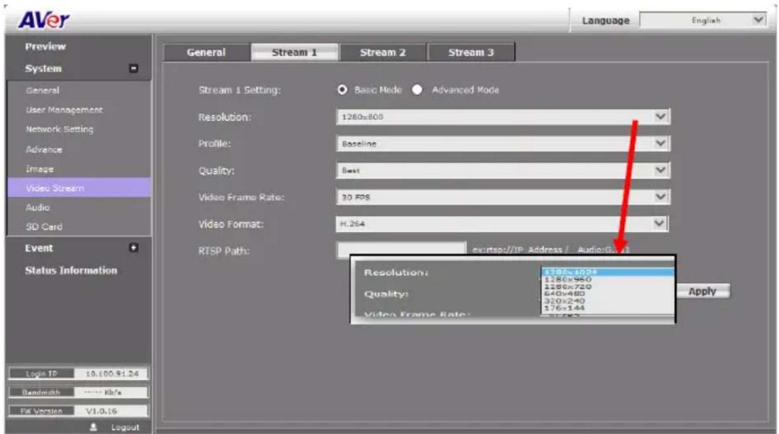Choose 1280x1024 in the resolution list
Image resolution: width=779 pixels, height=434 pixels.
607,272
